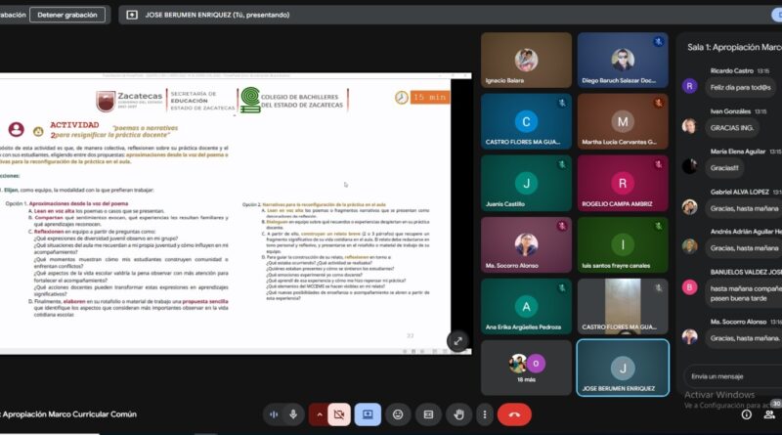Click the Detener grabación button
782x435 pixels.
click(x=67, y=15)
